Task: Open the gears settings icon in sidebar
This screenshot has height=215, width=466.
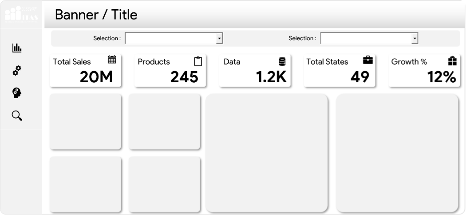Action: pyautogui.click(x=17, y=70)
